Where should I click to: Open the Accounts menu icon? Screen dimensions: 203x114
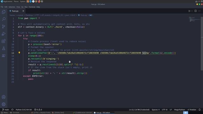(x=3, y=97)
